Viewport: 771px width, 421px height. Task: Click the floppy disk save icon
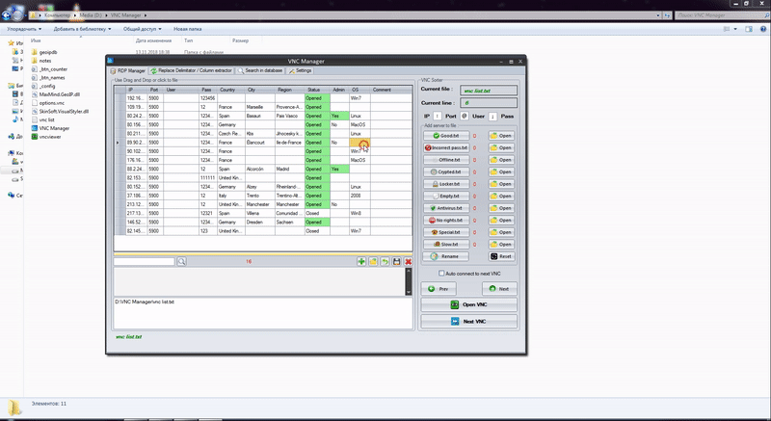pyautogui.click(x=396, y=261)
